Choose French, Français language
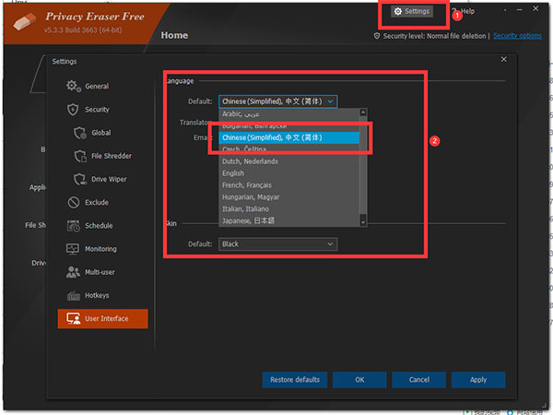The image size is (553, 415). click(288, 185)
